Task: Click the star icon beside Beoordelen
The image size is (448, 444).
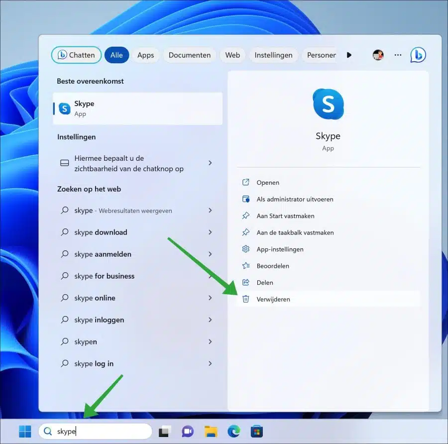Action: tap(246, 266)
